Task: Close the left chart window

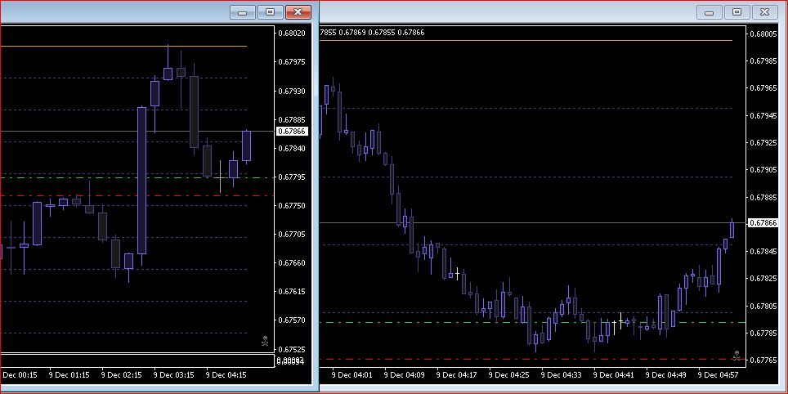Action: pos(298,12)
